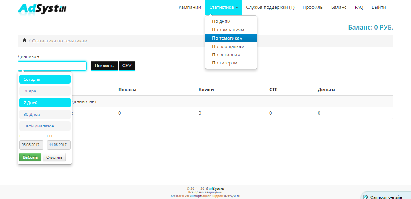Click the Баланс: 0 РУБ. text
Image resolution: width=411 pixels, height=199 pixels.
click(x=370, y=28)
